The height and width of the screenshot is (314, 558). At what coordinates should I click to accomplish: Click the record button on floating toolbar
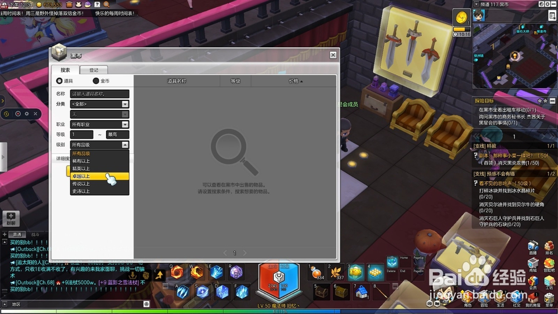[x=18, y=114]
